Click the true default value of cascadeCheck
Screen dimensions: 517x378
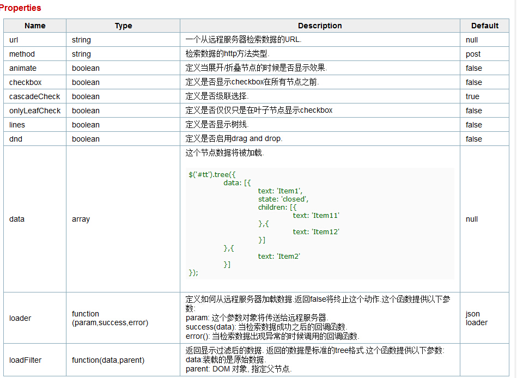[472, 96]
